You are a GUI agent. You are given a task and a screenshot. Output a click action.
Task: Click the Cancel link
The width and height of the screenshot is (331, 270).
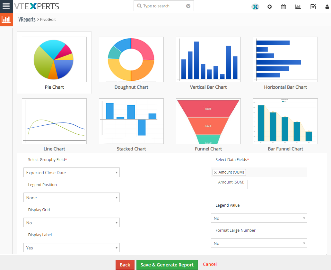(x=210, y=264)
